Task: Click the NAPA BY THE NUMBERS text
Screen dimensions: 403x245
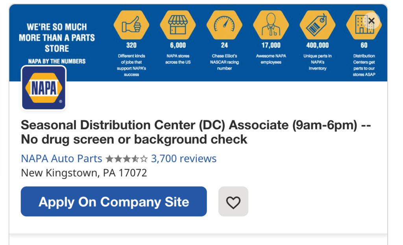Action: (57, 61)
